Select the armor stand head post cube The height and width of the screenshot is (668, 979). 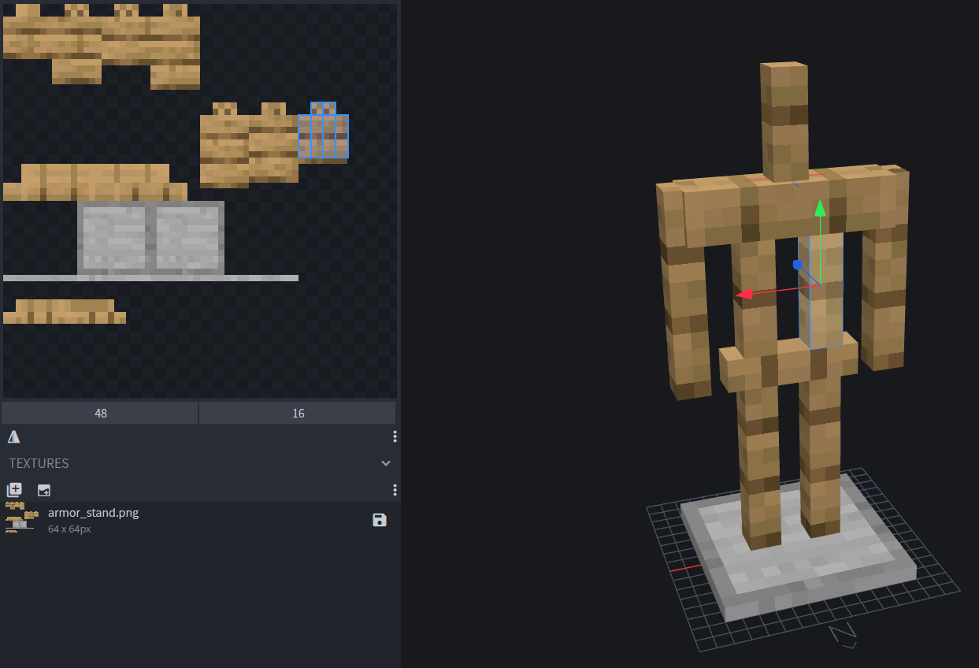pos(784,120)
